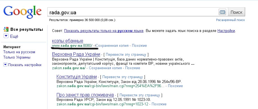Click the Ещё text label
Screen dimensions: 258x109
click(x=14, y=36)
